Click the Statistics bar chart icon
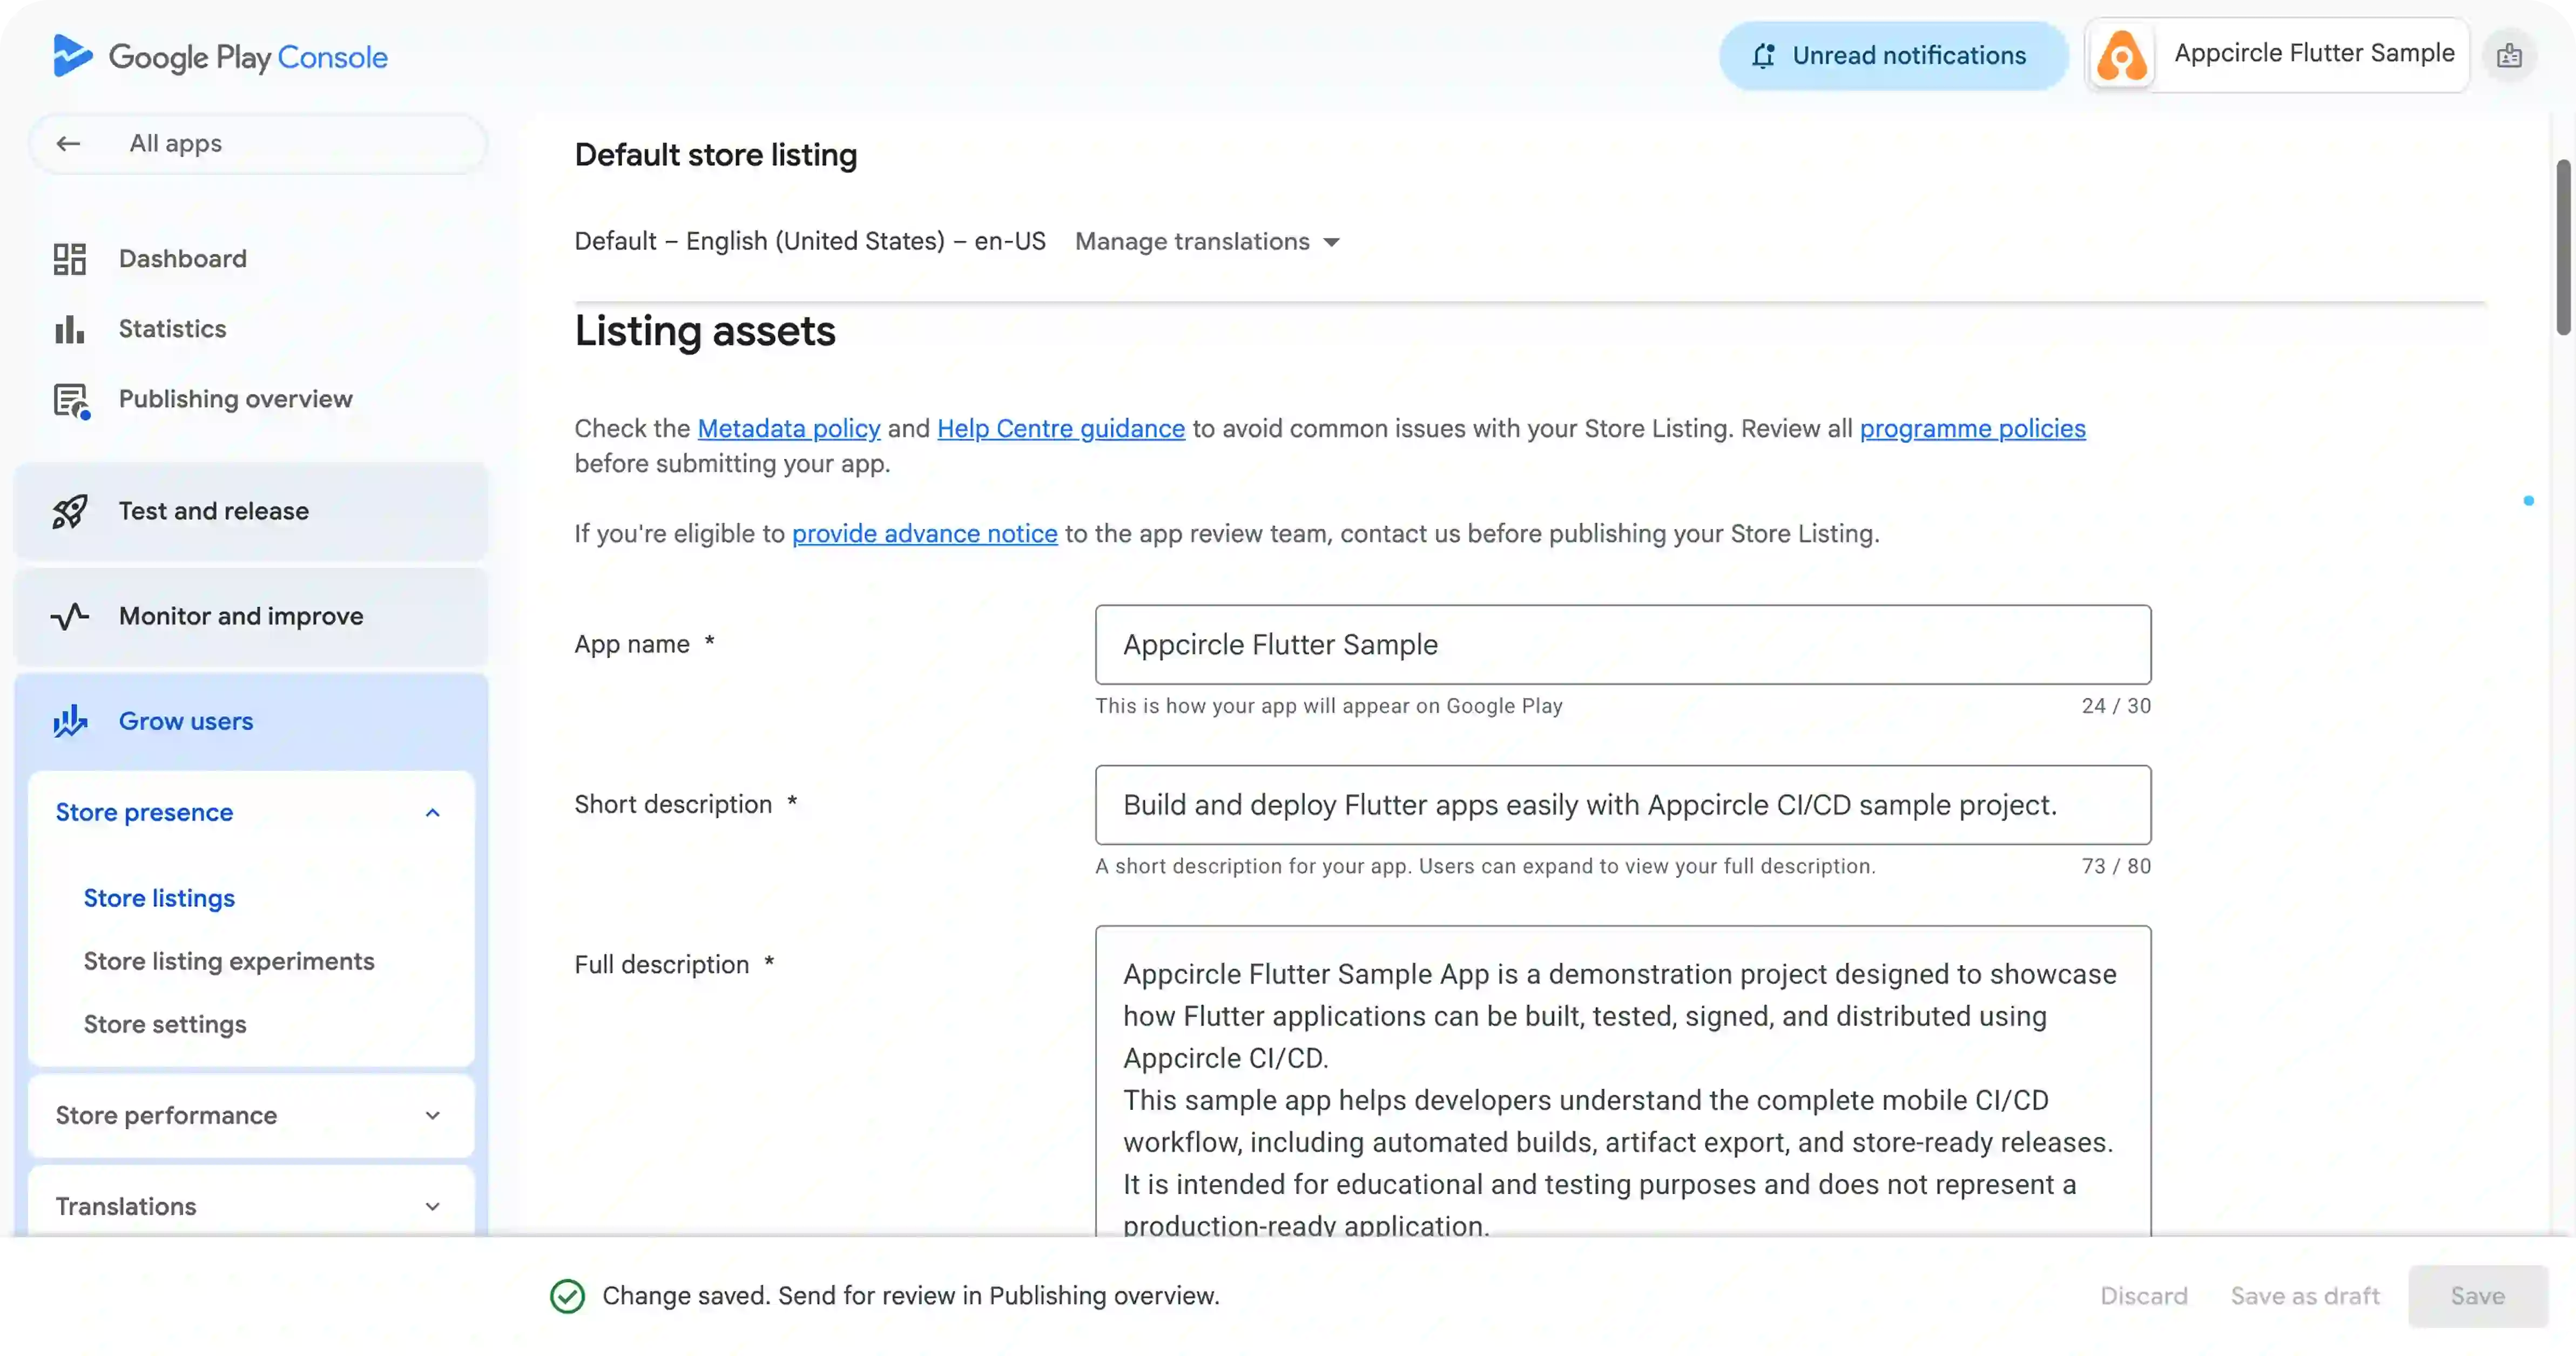2576x1356 pixels. pyautogui.click(x=70, y=329)
